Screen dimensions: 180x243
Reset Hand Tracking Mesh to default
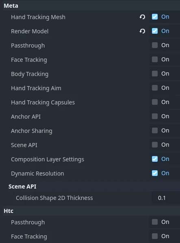click(142, 17)
